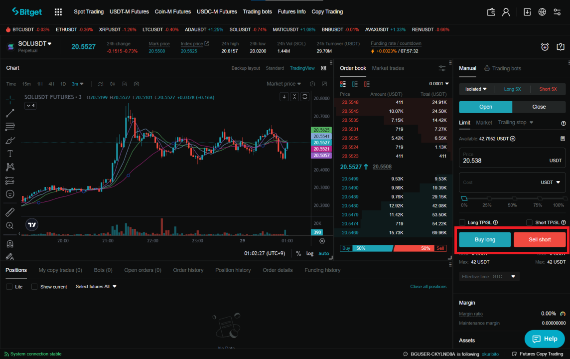570x359 pixels.
Task: Take a chart snapshot with camera icon
Action: tap(137, 84)
